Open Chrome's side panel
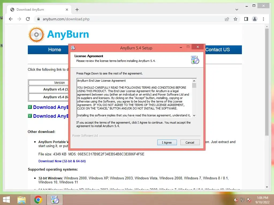 [x=246, y=19]
